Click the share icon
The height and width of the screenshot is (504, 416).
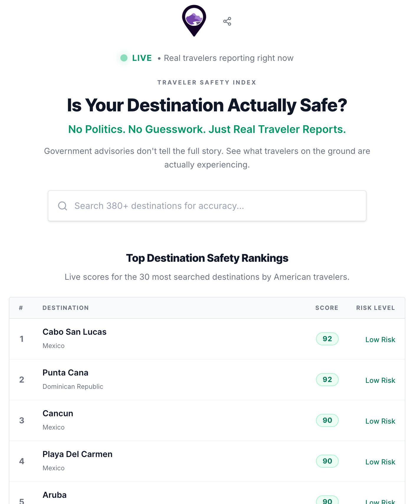pos(227,21)
